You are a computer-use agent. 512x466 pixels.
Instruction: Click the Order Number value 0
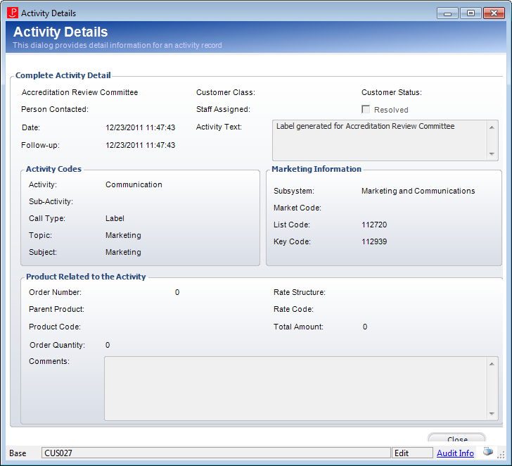tap(177, 292)
